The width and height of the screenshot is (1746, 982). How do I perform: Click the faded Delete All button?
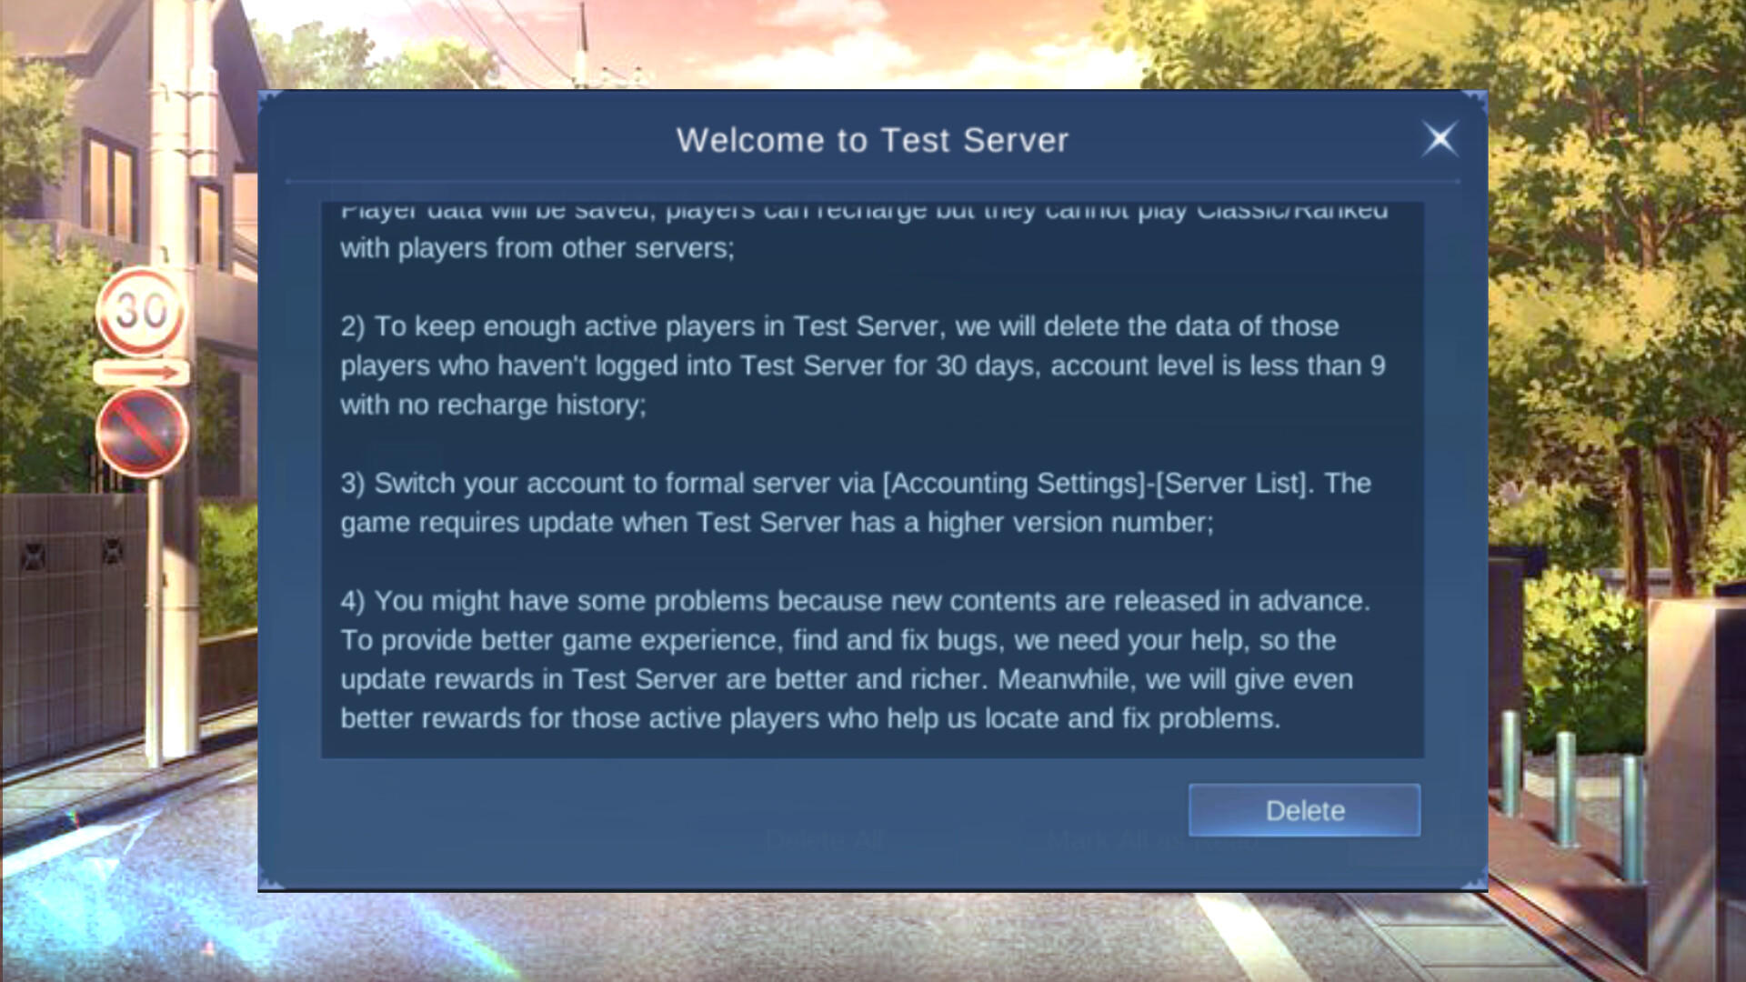[x=824, y=840]
